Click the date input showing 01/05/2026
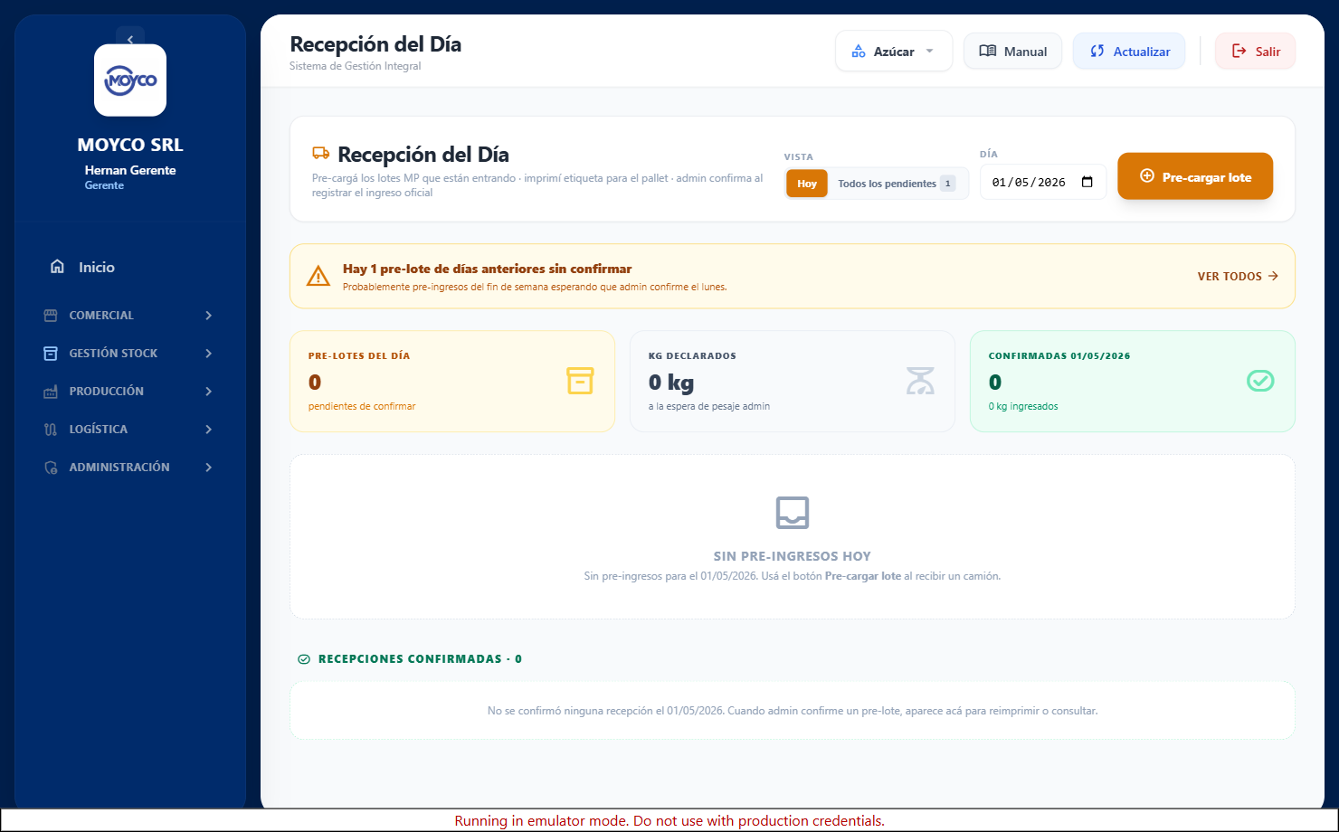This screenshot has height=832, width=1339. pyautogui.click(x=1042, y=182)
